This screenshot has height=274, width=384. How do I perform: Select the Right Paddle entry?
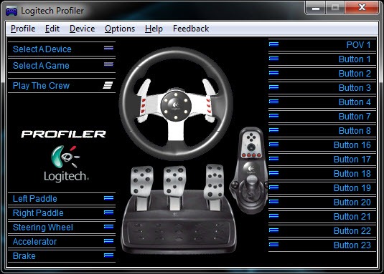[x=62, y=213]
